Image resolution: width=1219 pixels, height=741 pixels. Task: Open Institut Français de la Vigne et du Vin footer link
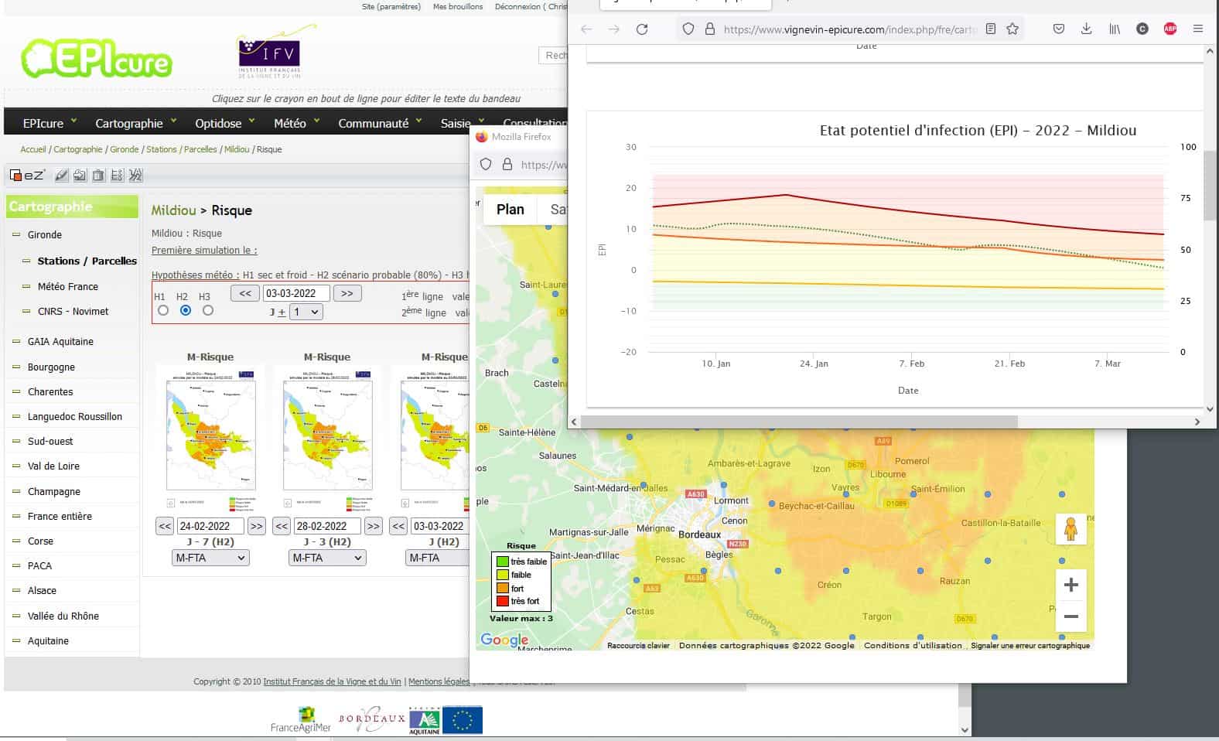(x=332, y=681)
